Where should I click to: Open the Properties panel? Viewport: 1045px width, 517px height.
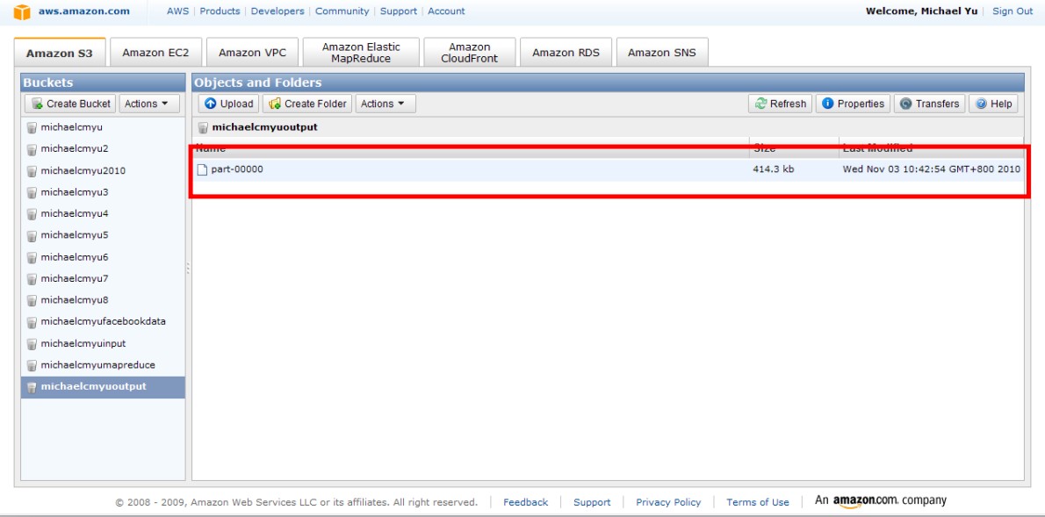tap(853, 104)
